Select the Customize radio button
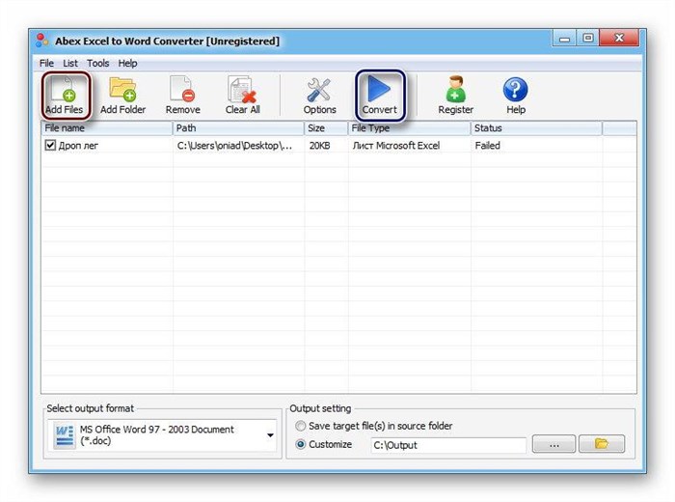Viewport: 675px width, 502px height. 301,444
